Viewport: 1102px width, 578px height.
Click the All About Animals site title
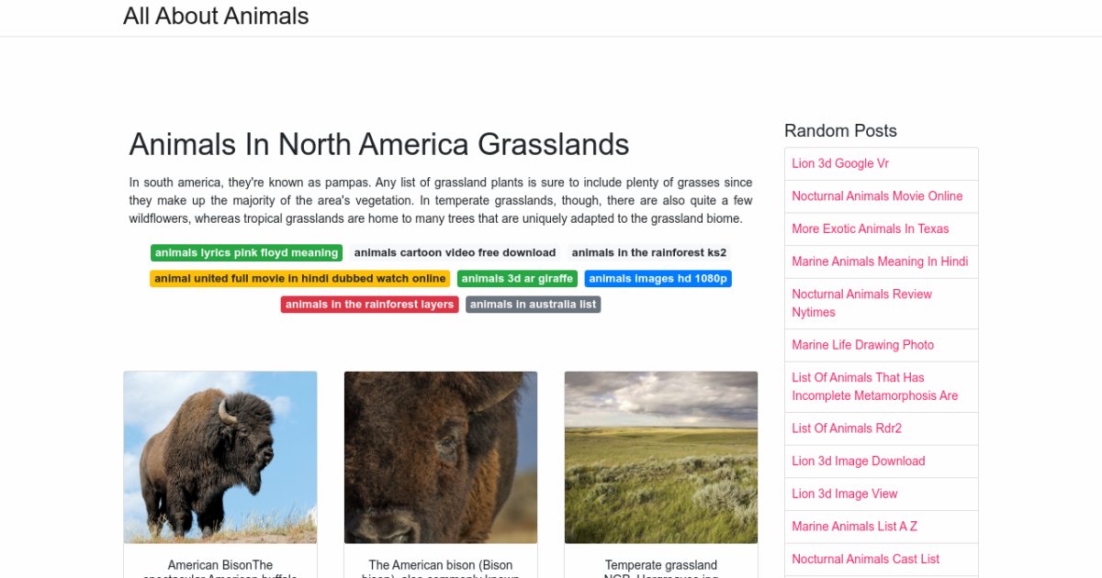click(216, 17)
